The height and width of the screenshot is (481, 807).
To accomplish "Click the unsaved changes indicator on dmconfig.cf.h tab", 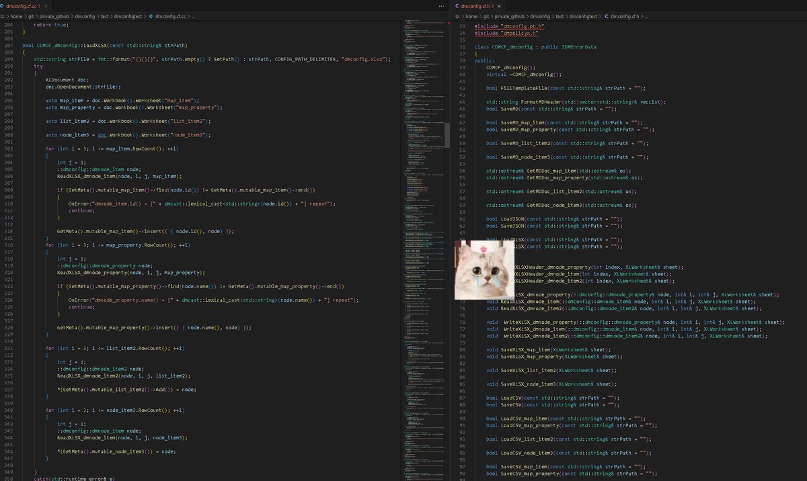I will pyautogui.click(x=493, y=5).
